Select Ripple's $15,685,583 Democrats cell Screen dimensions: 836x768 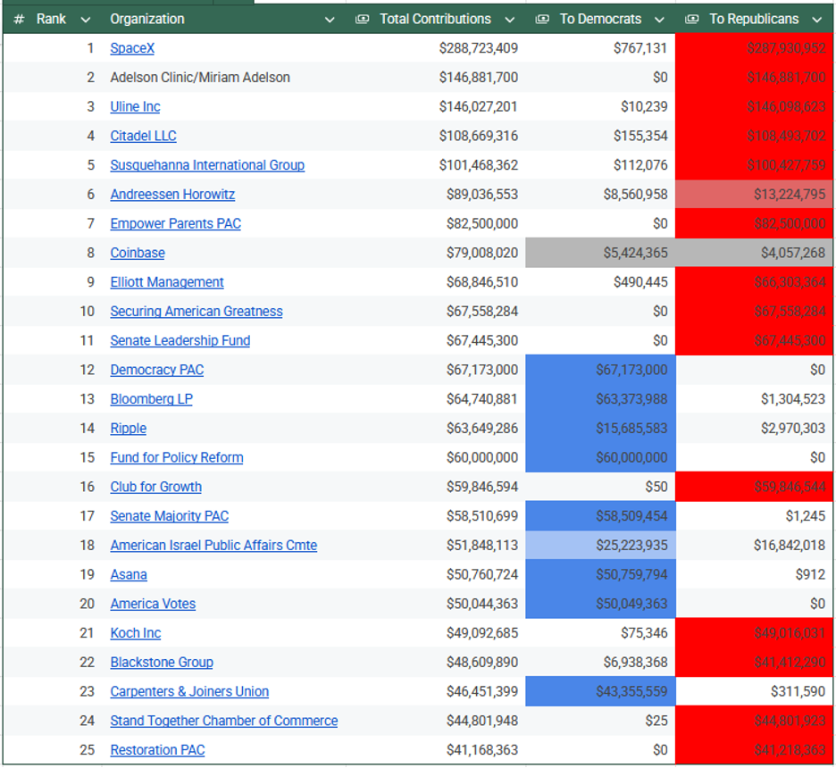point(600,429)
